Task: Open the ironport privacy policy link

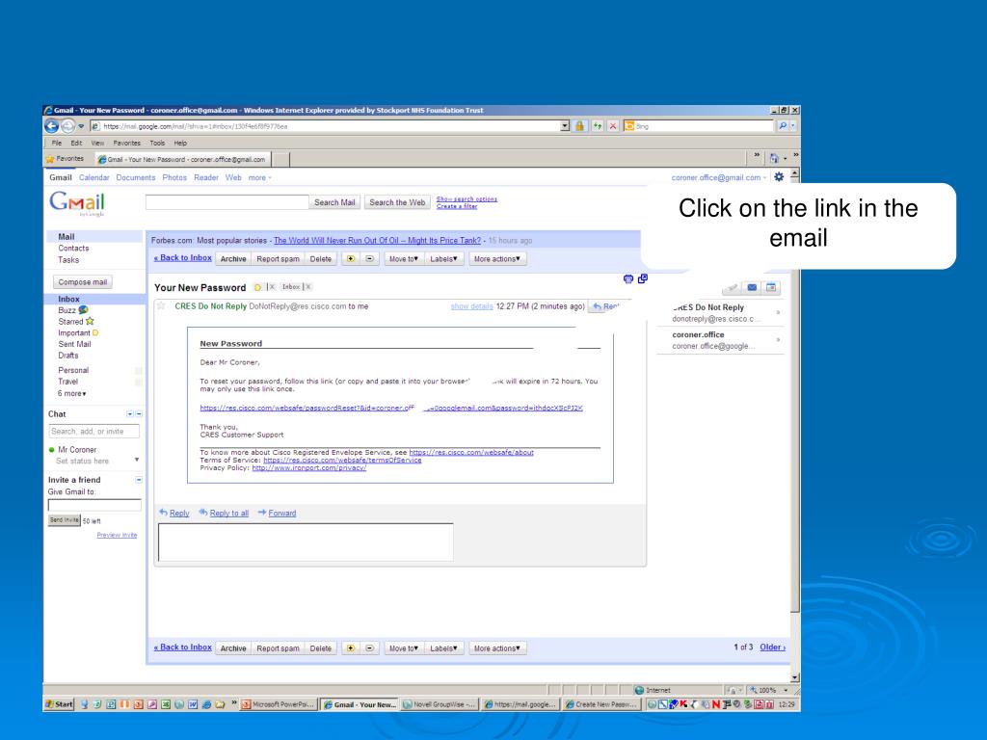Action: point(309,467)
